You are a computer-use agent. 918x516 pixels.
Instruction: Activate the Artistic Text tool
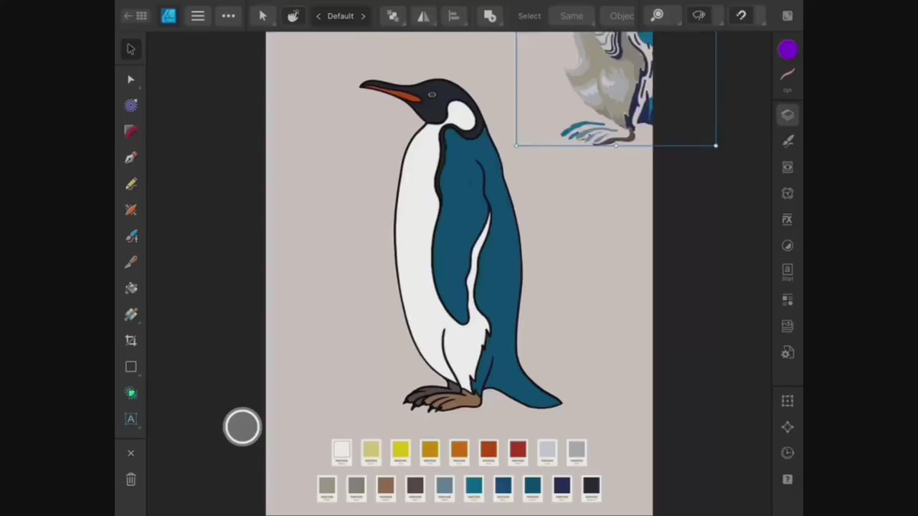131,419
